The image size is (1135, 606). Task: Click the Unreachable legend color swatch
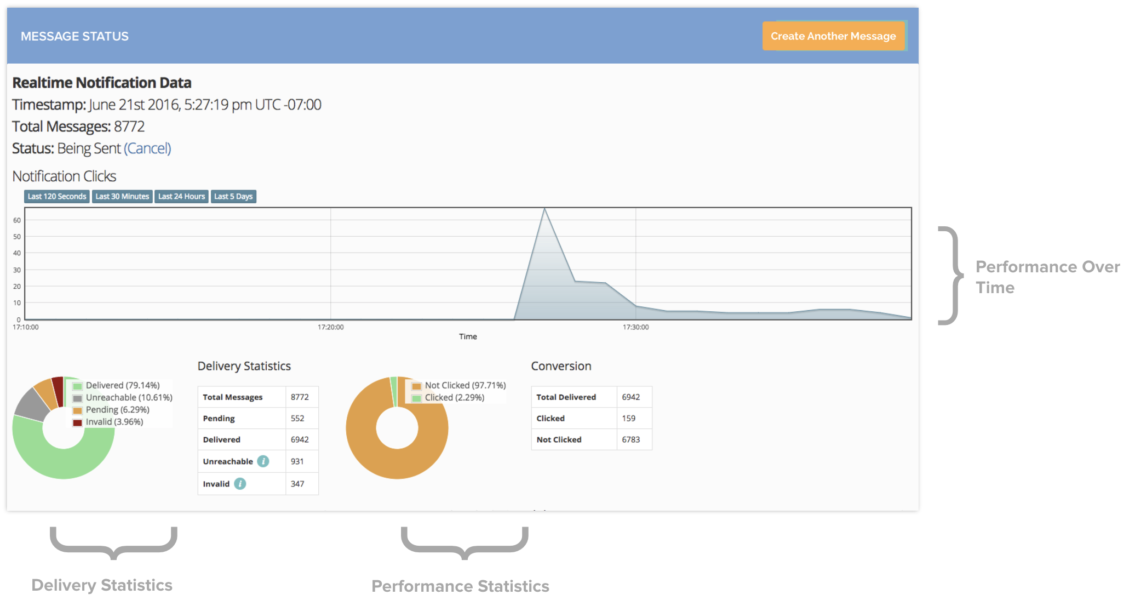(x=78, y=398)
